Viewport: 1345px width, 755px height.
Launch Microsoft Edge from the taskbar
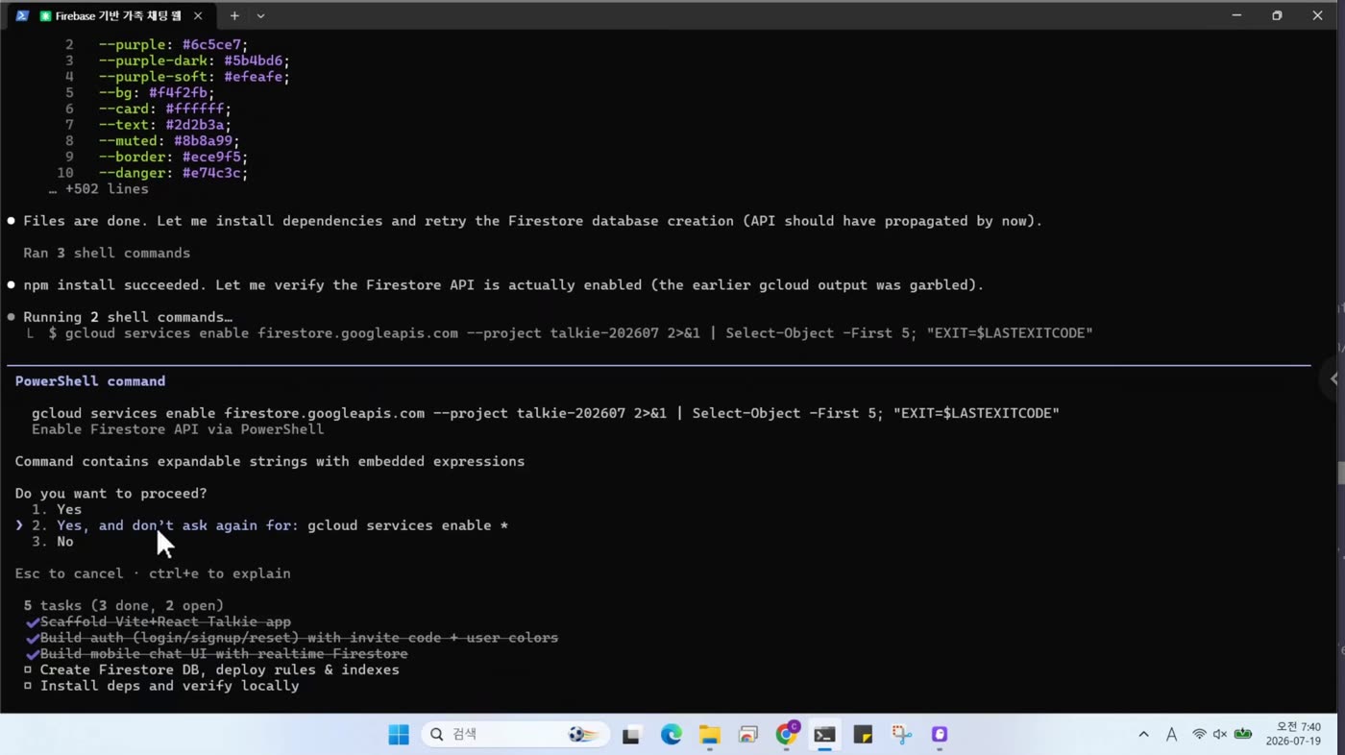click(x=671, y=735)
